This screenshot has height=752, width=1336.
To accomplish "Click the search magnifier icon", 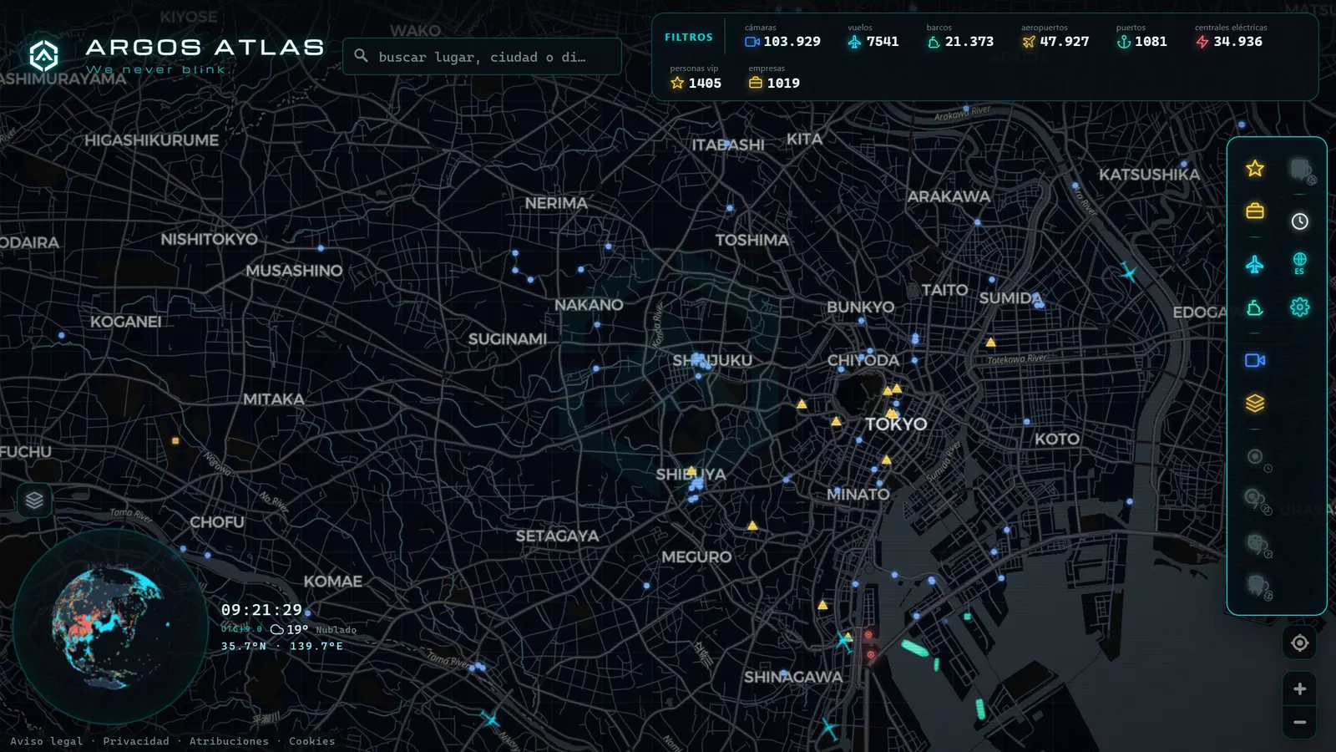I will pos(361,56).
